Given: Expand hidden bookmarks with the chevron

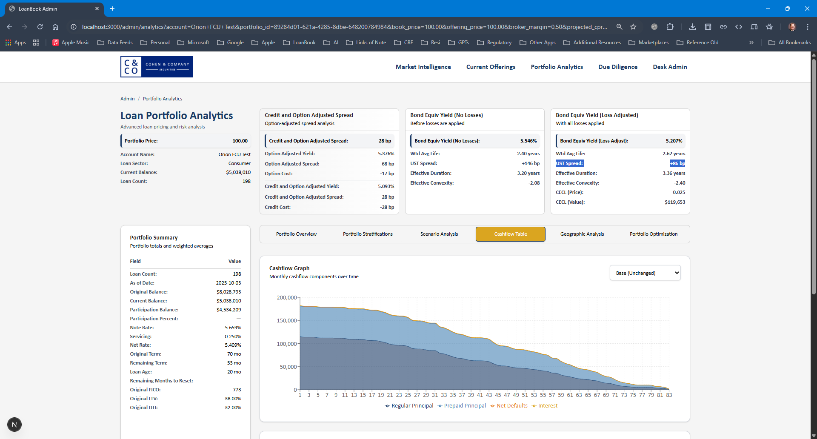Looking at the screenshot, I should [x=751, y=42].
